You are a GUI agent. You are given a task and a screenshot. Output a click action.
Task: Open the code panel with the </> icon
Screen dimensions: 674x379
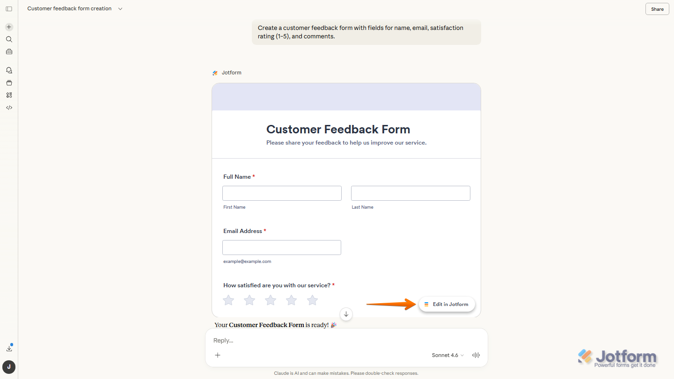[8, 108]
